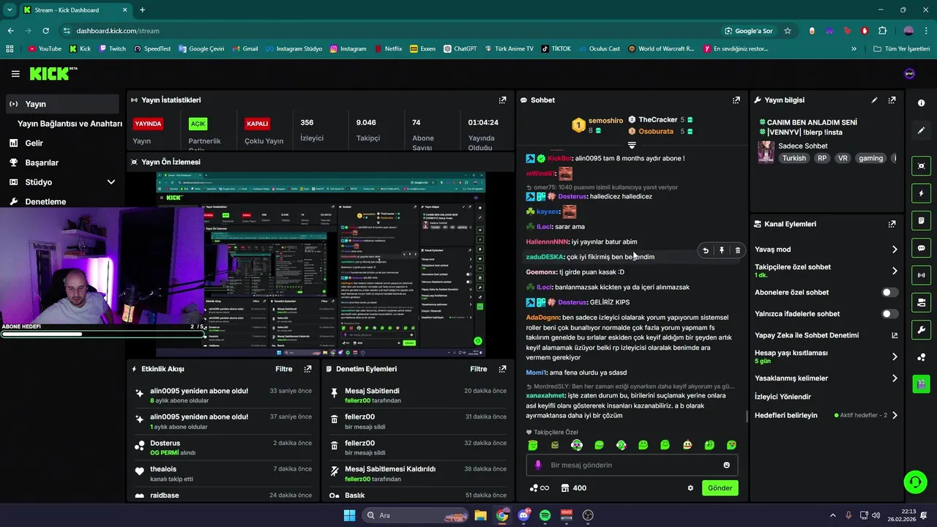
Task: Click İzleyici Yönlendir
Action: coord(783,397)
